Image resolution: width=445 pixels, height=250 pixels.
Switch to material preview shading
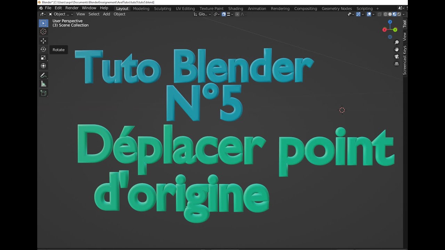pyautogui.click(x=395, y=14)
